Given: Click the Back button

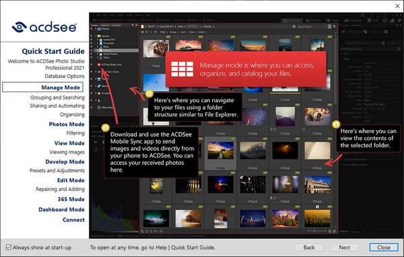Looking at the screenshot, I should click(309, 248).
